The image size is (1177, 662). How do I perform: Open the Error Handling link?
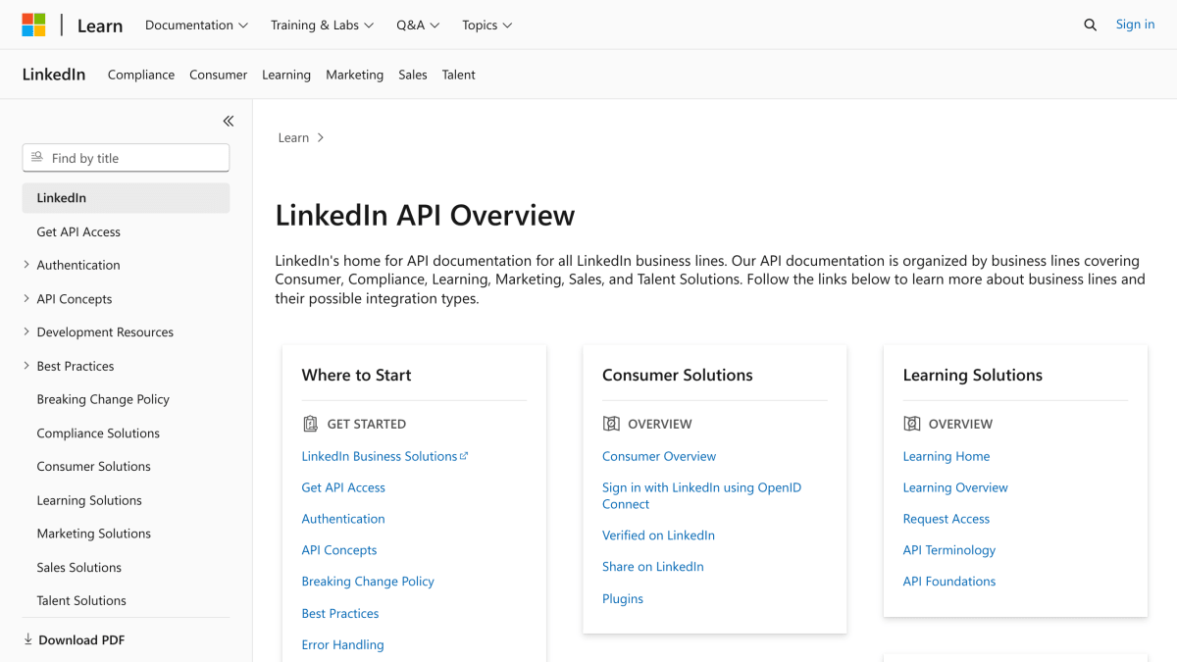coord(342,644)
